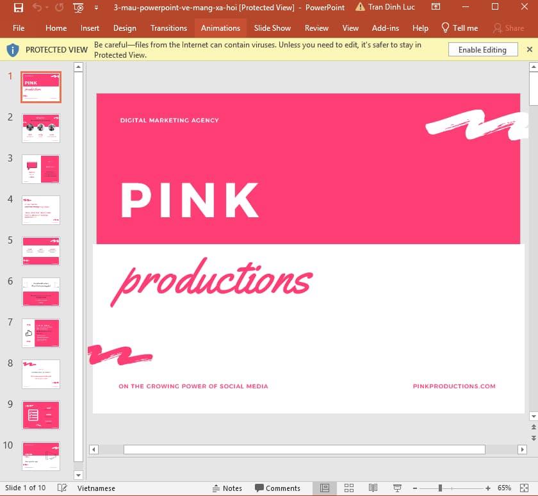Image resolution: width=538 pixels, height=496 pixels.
Task: Start Slide Show from quick access toolbar
Action: [x=78, y=8]
